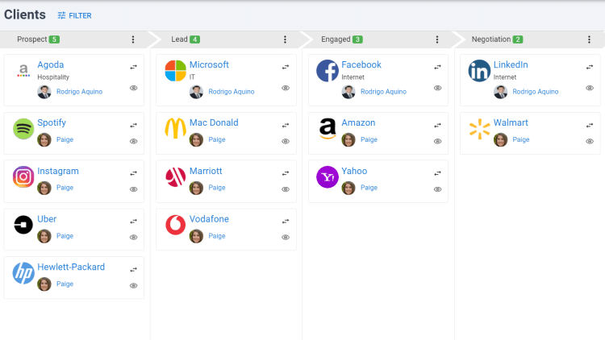Open the Facebook client link
The width and height of the screenshot is (605, 340).
point(361,64)
